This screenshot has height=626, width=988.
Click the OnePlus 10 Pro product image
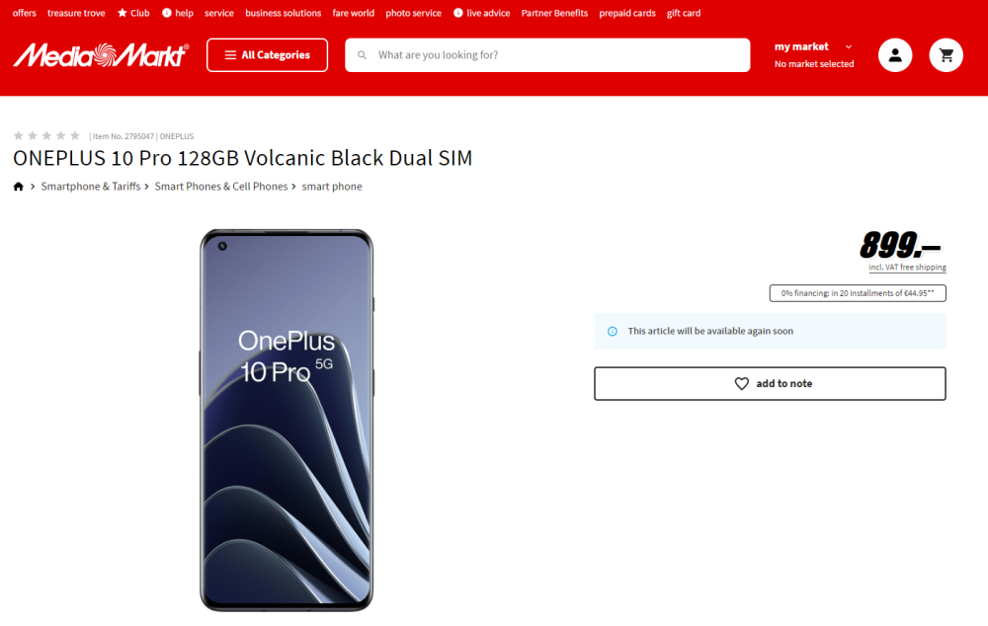(287, 420)
